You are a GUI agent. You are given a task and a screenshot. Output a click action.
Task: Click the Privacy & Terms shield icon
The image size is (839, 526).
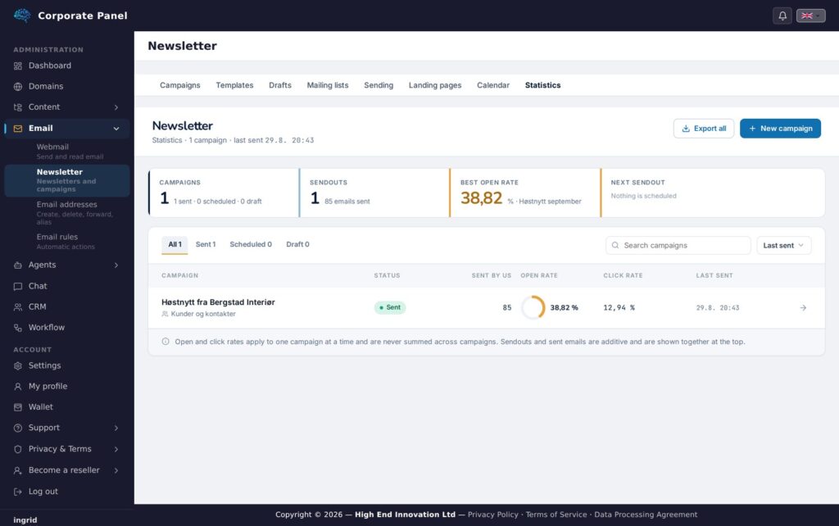pyautogui.click(x=18, y=450)
